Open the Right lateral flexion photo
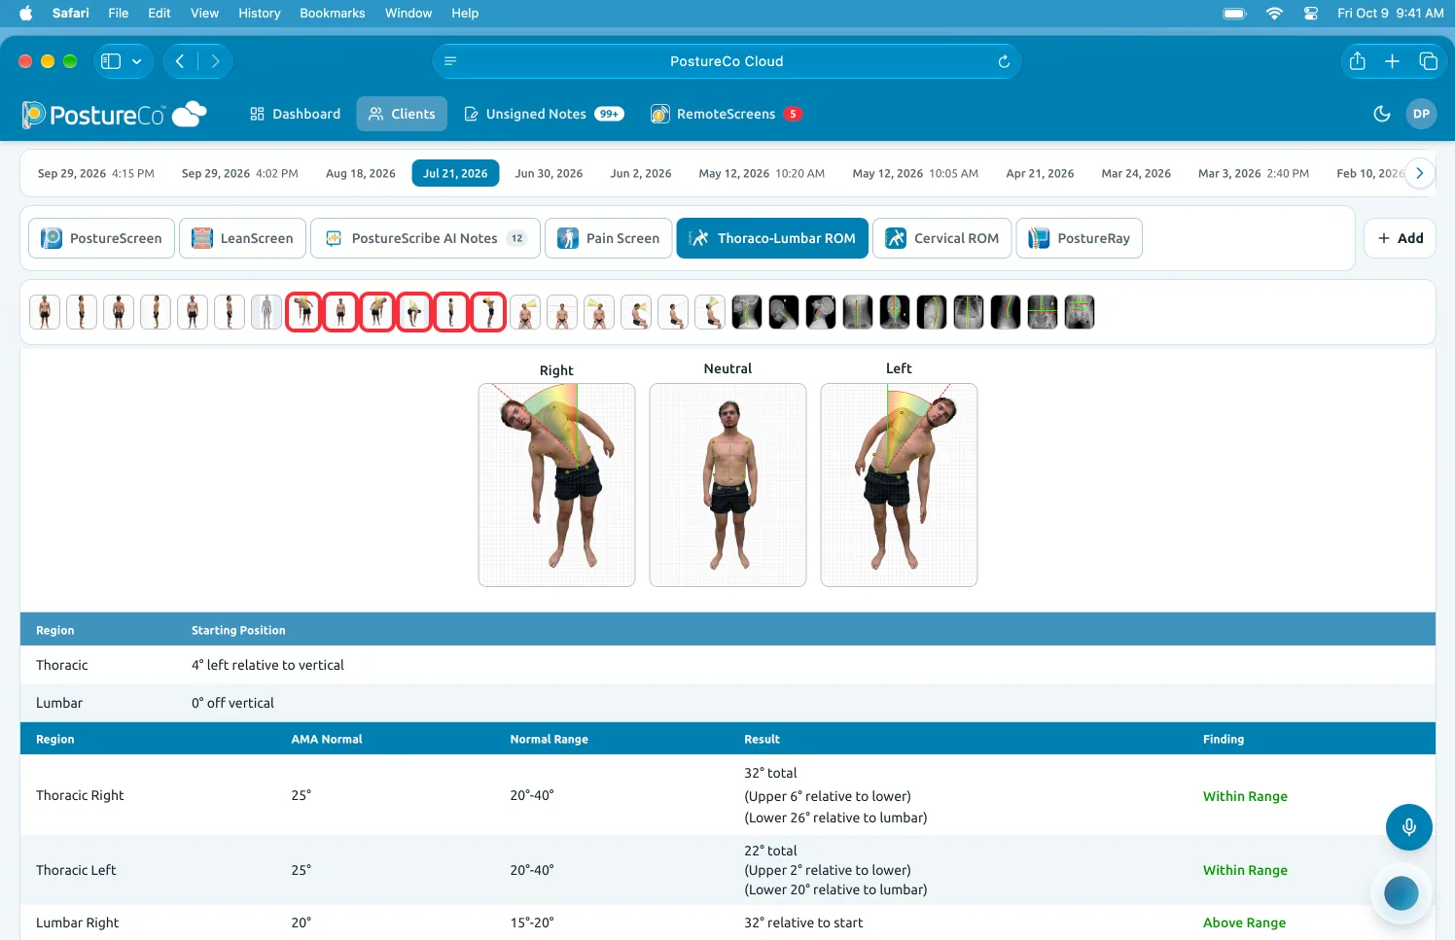The width and height of the screenshot is (1455, 940). pos(556,485)
